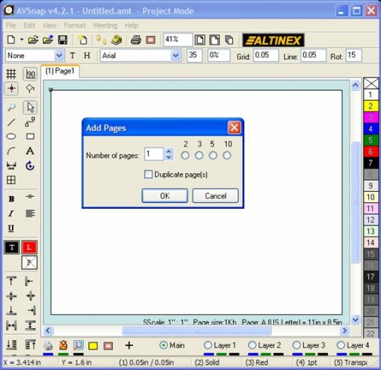This screenshot has height=370, width=381.
Task: Click the ALTINEX logo button
Action: (273, 40)
